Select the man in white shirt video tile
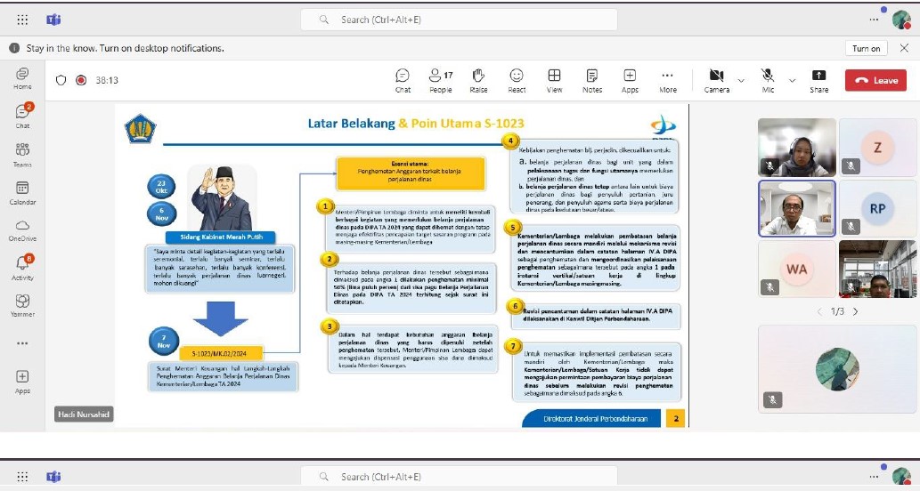The height and width of the screenshot is (491, 920). tap(797, 209)
